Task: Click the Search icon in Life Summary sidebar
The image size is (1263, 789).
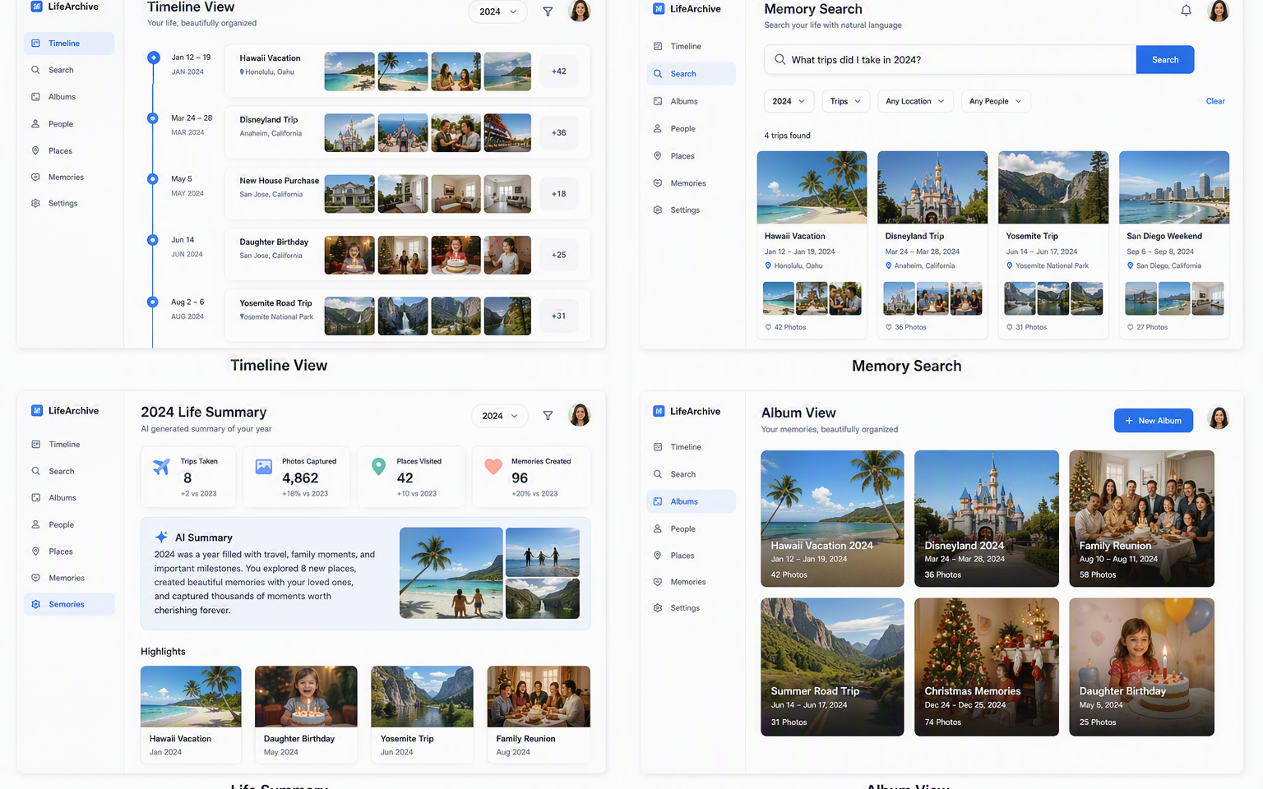Action: [x=36, y=471]
